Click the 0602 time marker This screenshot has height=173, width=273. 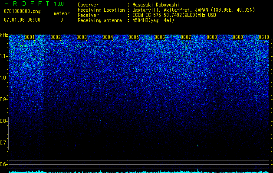pos(56,37)
